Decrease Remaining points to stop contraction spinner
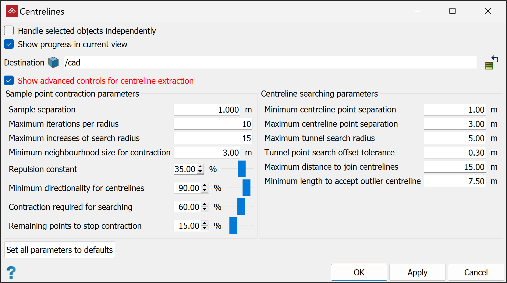Image resolution: width=507 pixels, height=283 pixels. [x=205, y=228]
